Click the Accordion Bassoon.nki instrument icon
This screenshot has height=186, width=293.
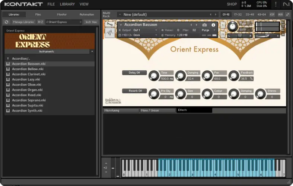8,64
